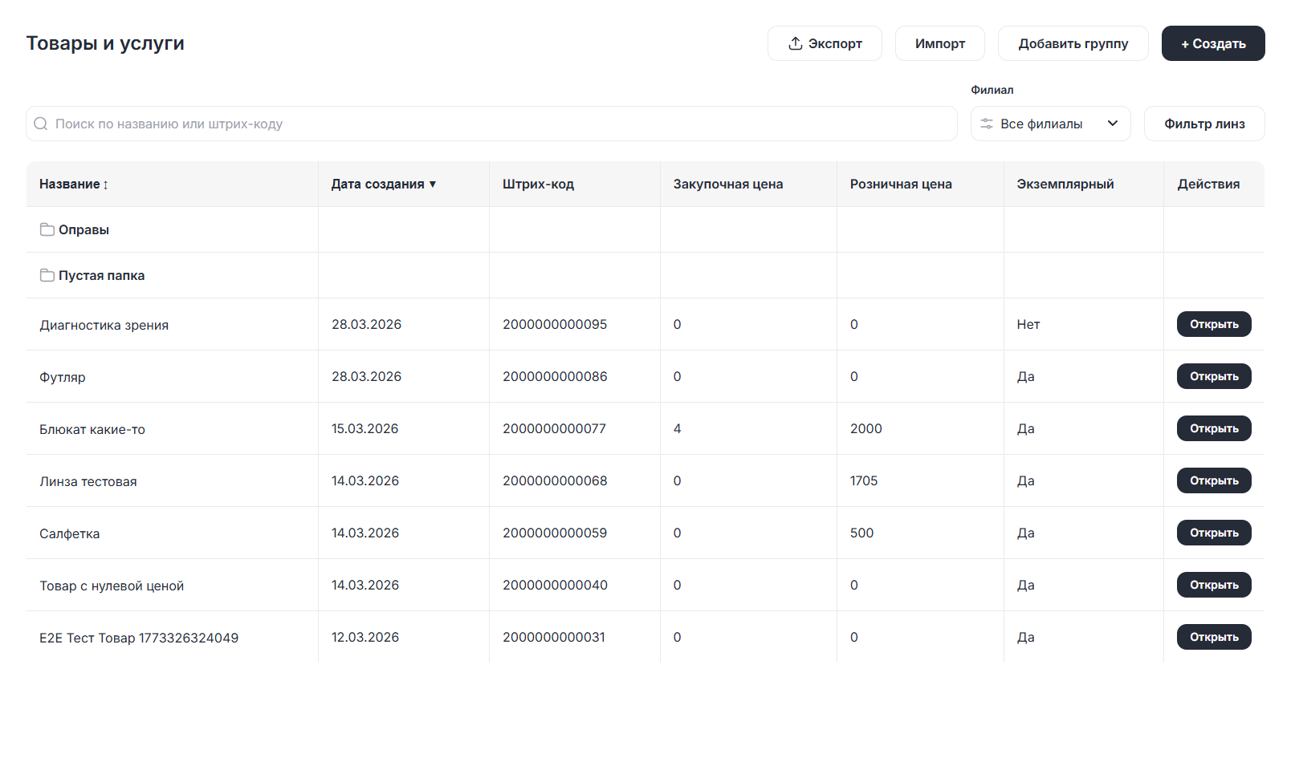This screenshot has width=1291, height=758.
Task: Open the Футляр item
Action: [x=1214, y=376]
